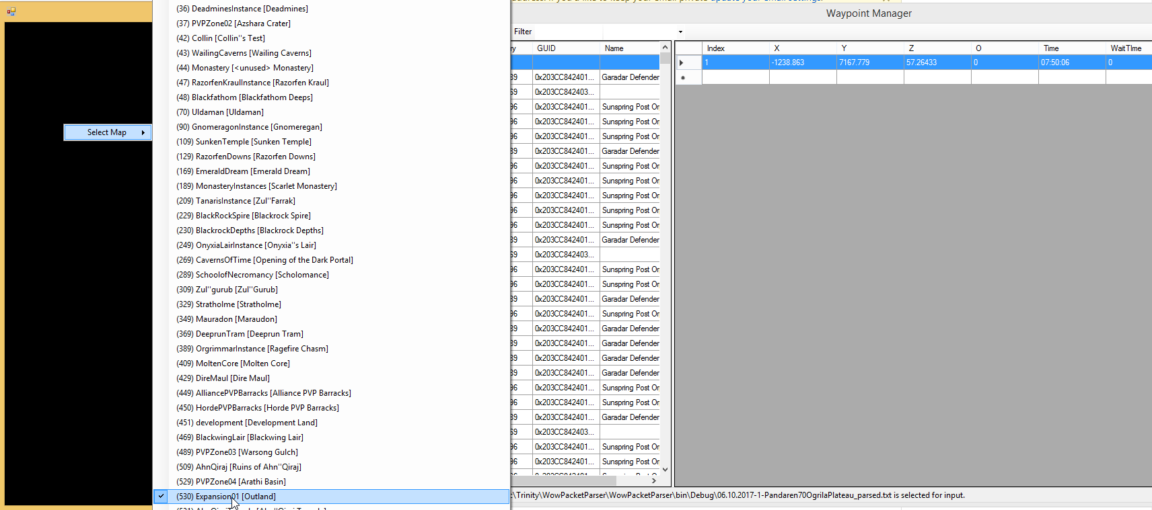The image size is (1152, 510).
Task: Sort by Name column header in creature grid
Action: point(630,48)
